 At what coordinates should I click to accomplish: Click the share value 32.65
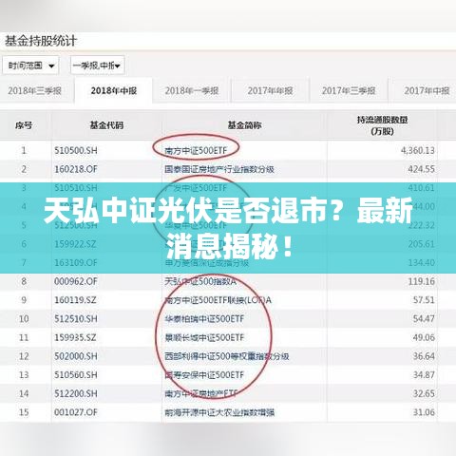pos(424,393)
